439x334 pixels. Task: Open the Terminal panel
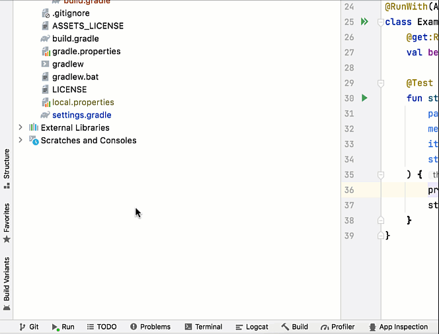click(203, 327)
